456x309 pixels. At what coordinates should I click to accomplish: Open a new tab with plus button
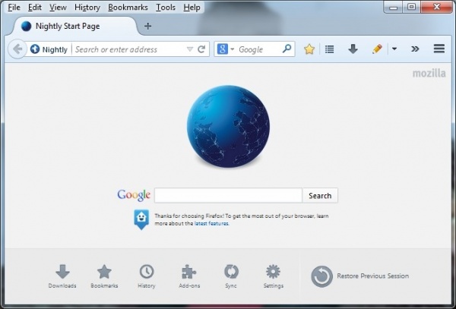[x=147, y=26]
